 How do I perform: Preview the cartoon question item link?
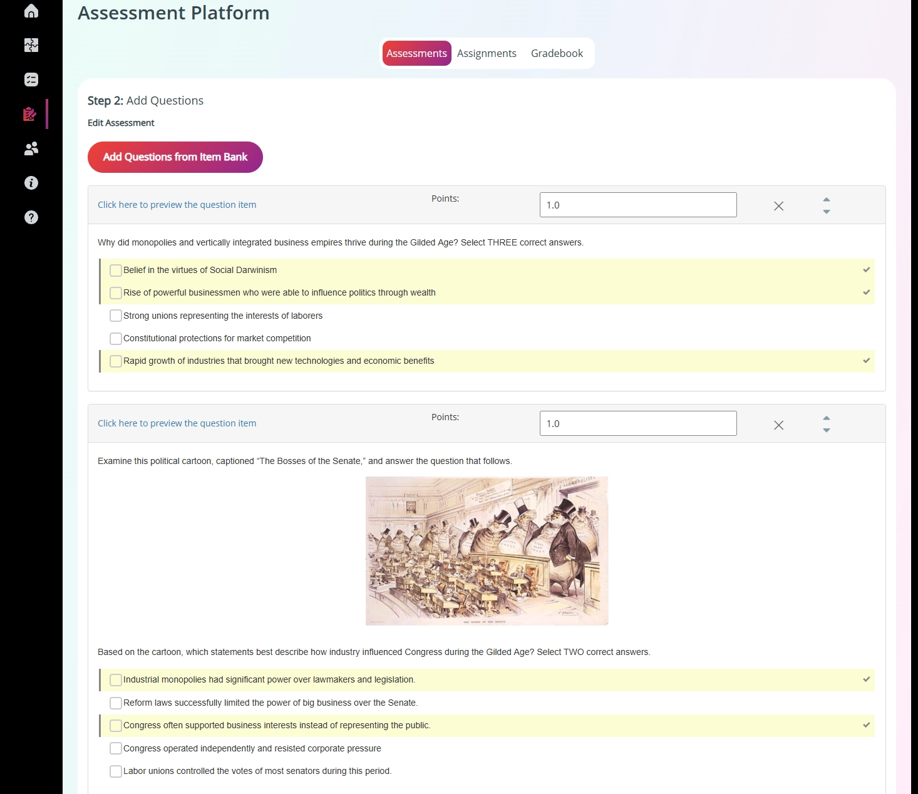coord(177,423)
